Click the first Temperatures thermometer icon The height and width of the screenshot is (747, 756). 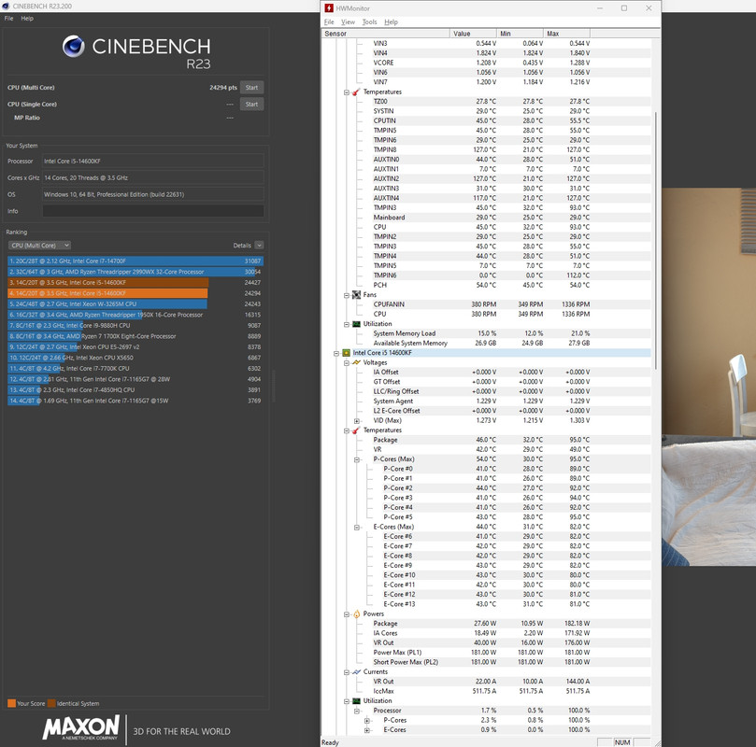[356, 92]
